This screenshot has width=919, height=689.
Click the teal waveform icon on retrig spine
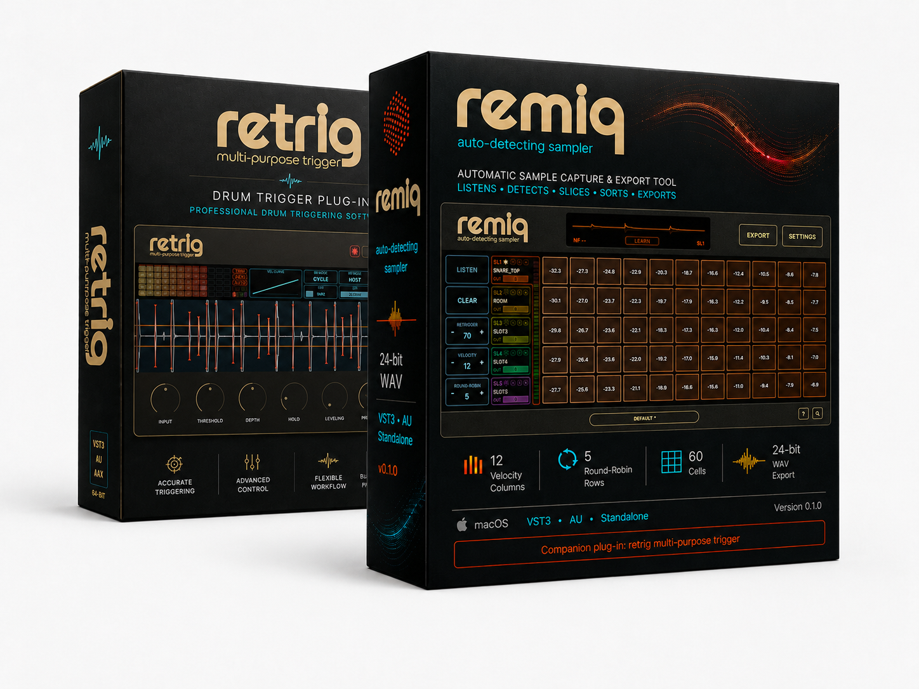[x=100, y=143]
